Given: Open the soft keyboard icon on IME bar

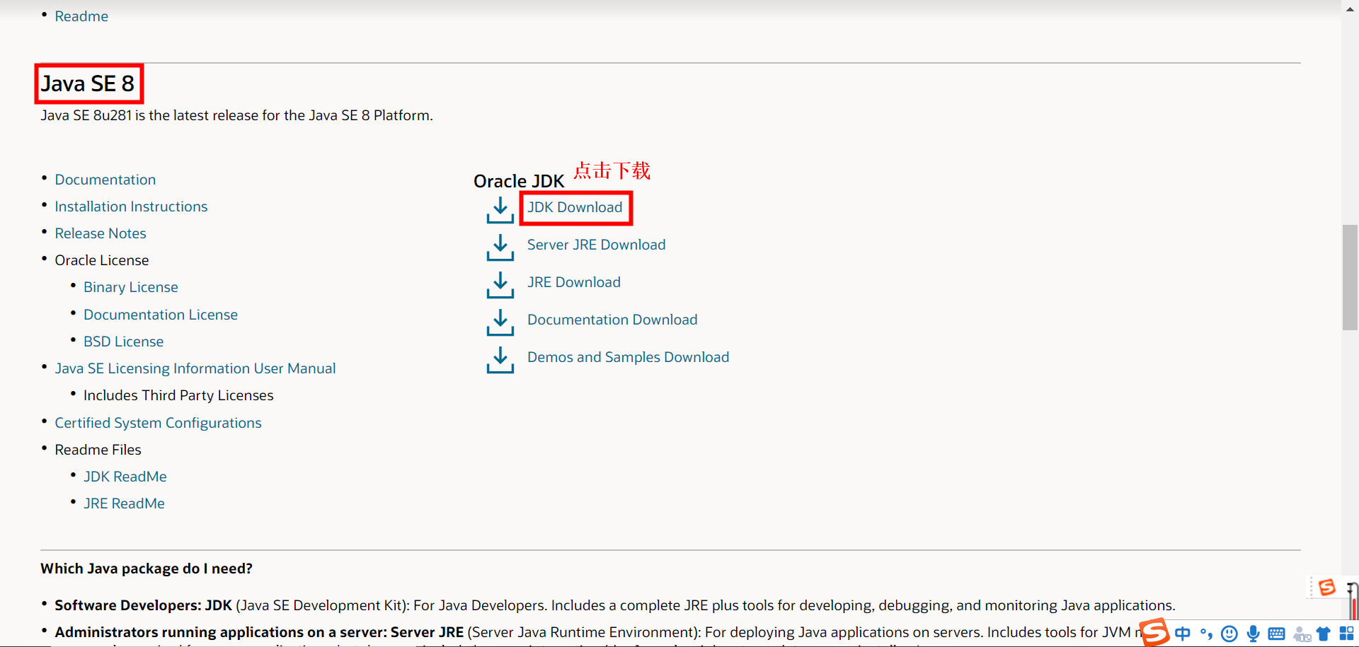Looking at the screenshot, I should point(1276,634).
